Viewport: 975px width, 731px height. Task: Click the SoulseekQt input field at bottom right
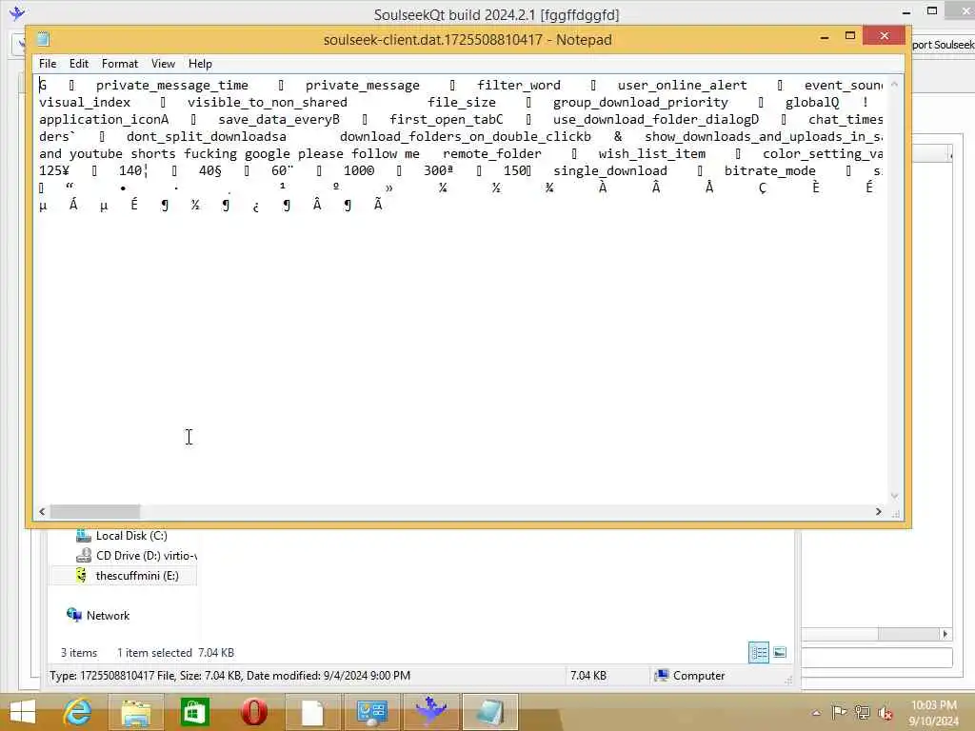[877, 658]
